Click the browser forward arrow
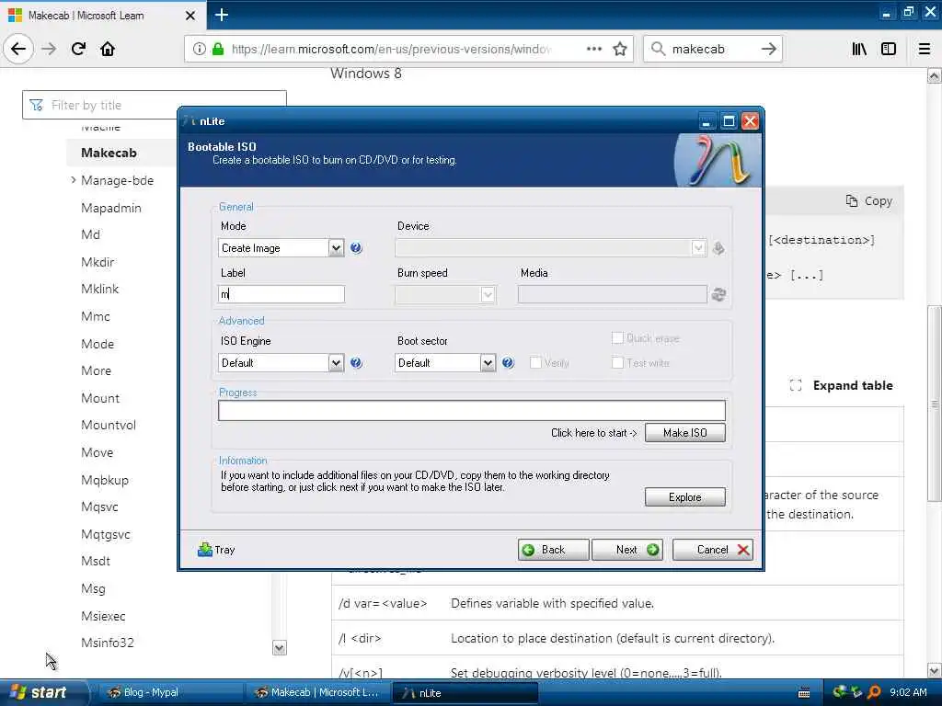Image resolution: width=942 pixels, height=706 pixels. click(x=49, y=49)
